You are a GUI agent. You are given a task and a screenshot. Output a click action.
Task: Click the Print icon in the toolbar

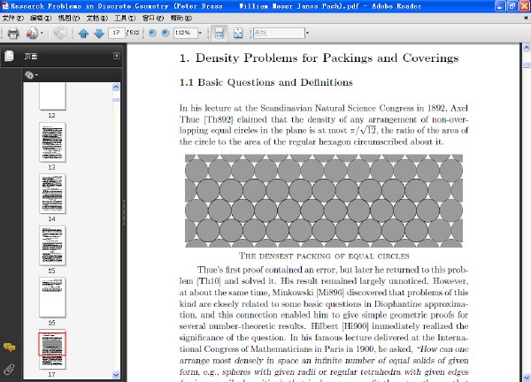[x=13, y=33]
